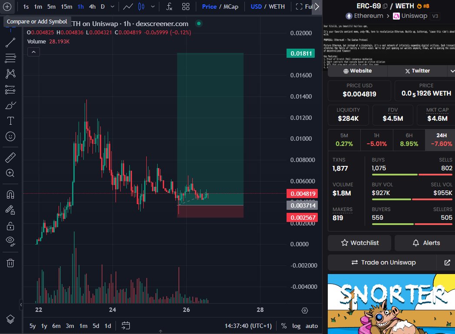The width and height of the screenshot is (455, 334).
Task: Open the Fibonacci retracement tool
Action: tap(10, 58)
